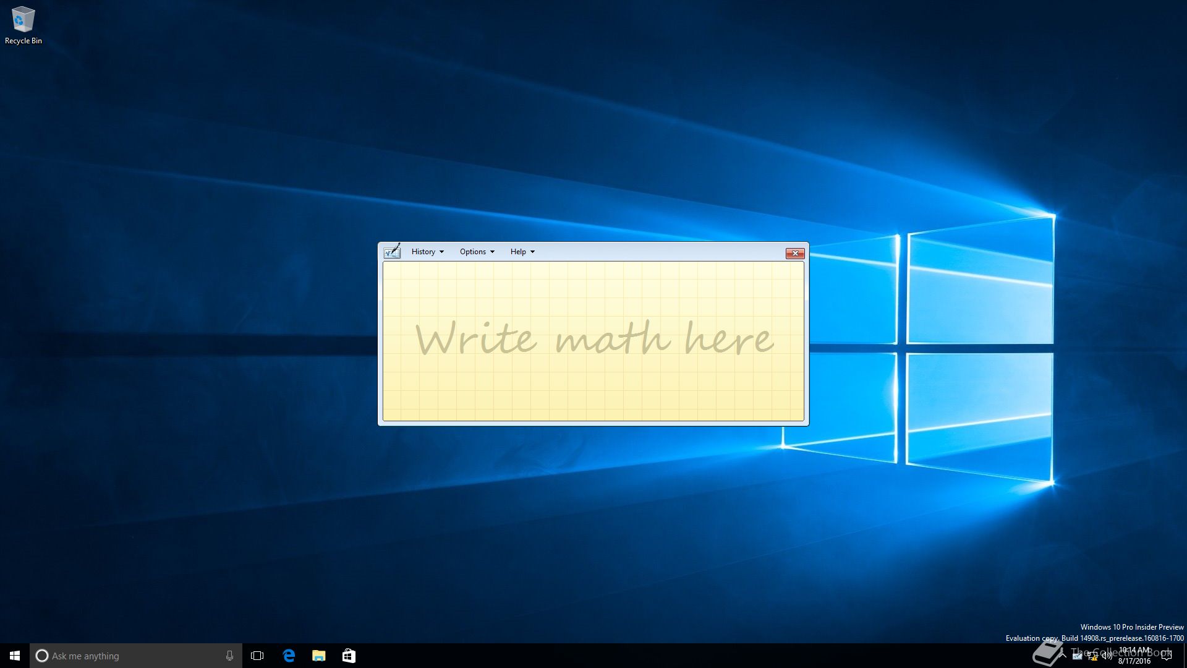Select the Recycle Bin desktop icon
1187x668 pixels.
pyautogui.click(x=23, y=25)
